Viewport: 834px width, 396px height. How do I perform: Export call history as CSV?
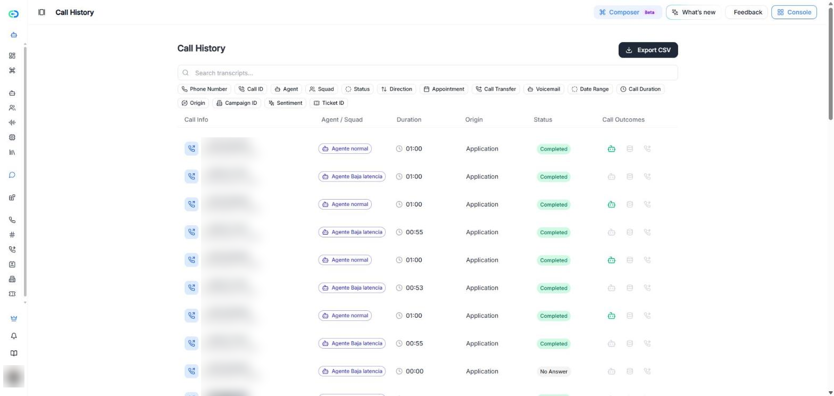648,50
